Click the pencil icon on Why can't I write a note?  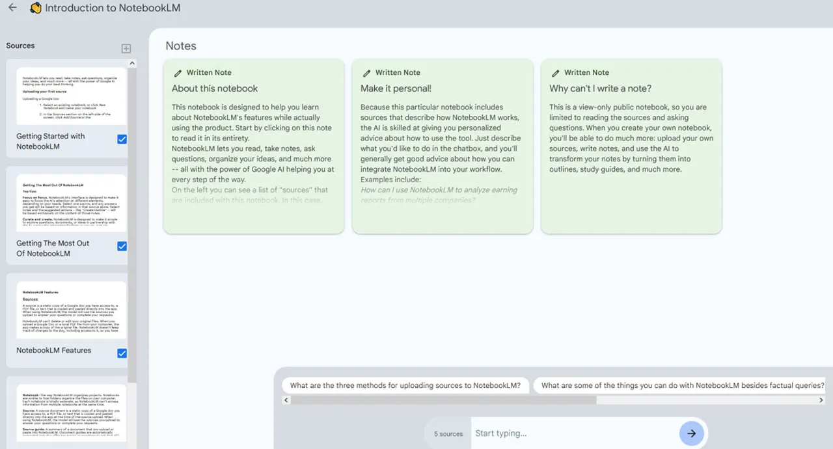coord(555,73)
